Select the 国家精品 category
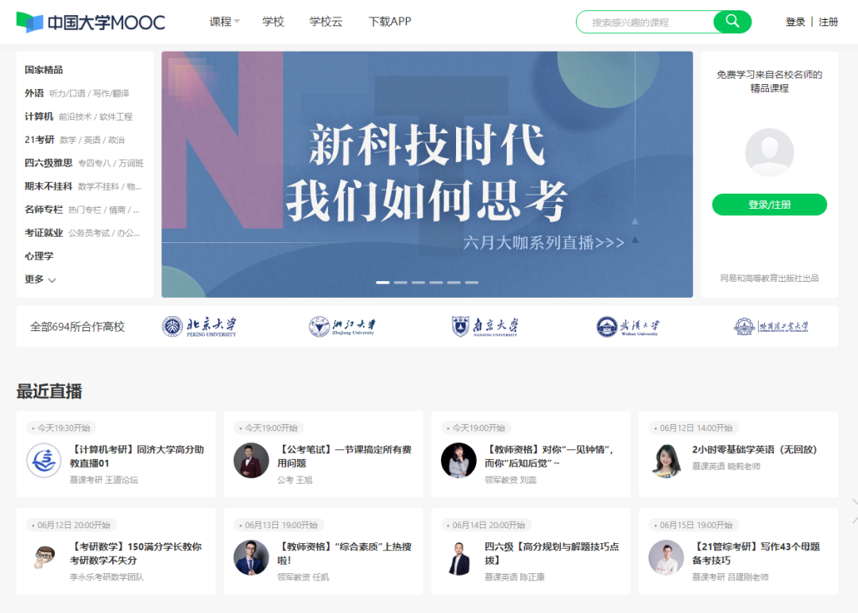 [44, 70]
